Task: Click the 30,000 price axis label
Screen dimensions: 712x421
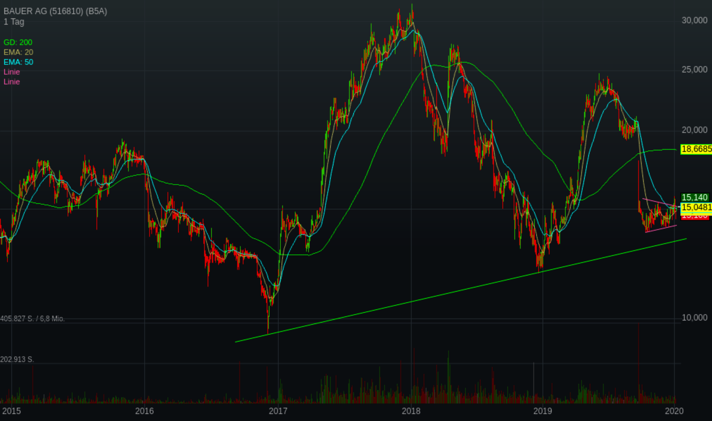Action: coord(694,20)
